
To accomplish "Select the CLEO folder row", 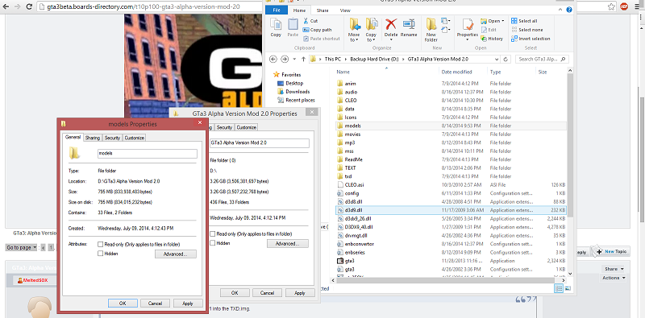I will tap(451, 101).
